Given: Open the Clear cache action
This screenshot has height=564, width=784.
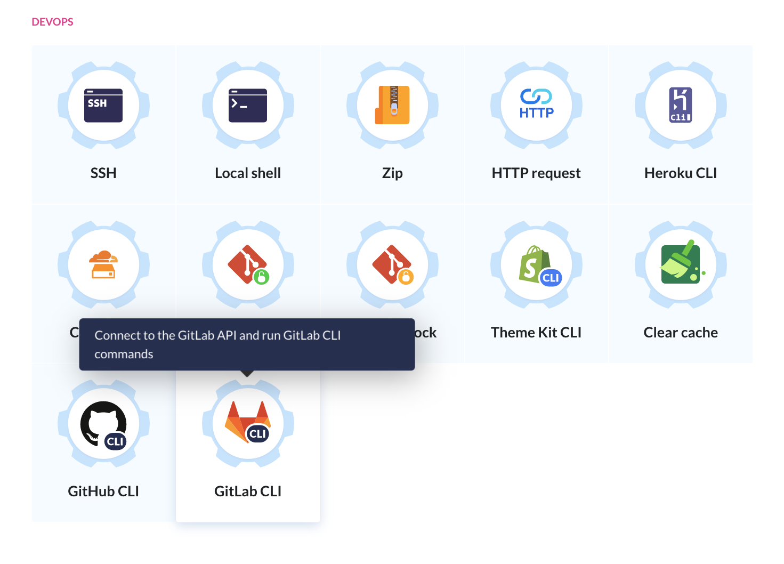Looking at the screenshot, I should [x=681, y=265].
